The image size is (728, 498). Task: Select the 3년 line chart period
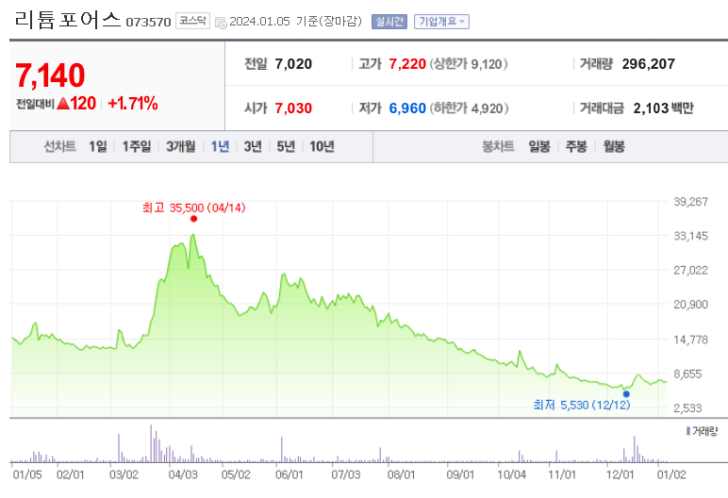pos(253,147)
